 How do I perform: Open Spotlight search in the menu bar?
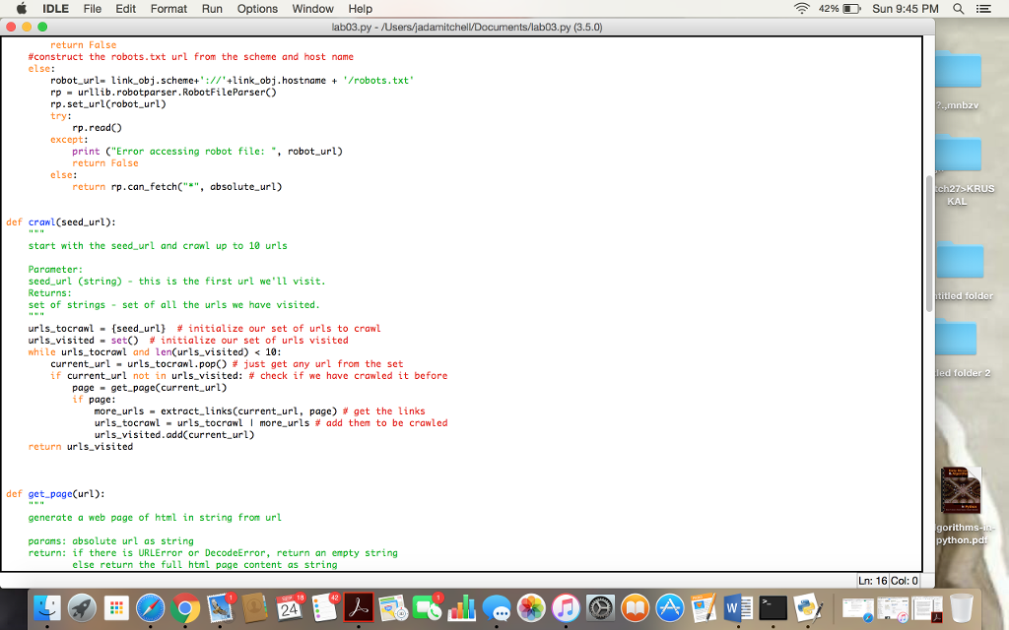(x=957, y=9)
